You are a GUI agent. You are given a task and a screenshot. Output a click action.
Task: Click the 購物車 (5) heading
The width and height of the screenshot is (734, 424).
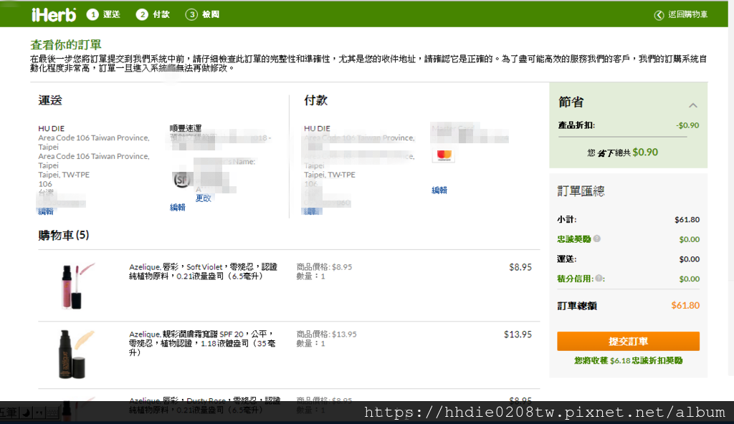click(64, 235)
